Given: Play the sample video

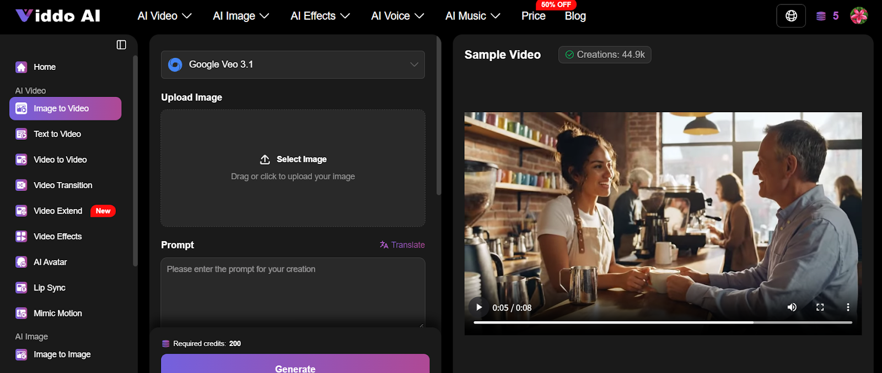Looking at the screenshot, I should pos(479,308).
